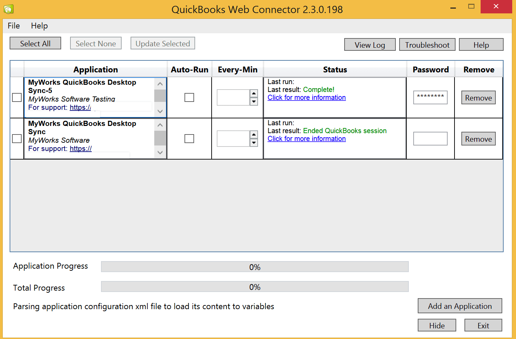
Task: Decrease Every-Min value for Sync-5 application
Action: pyautogui.click(x=254, y=102)
